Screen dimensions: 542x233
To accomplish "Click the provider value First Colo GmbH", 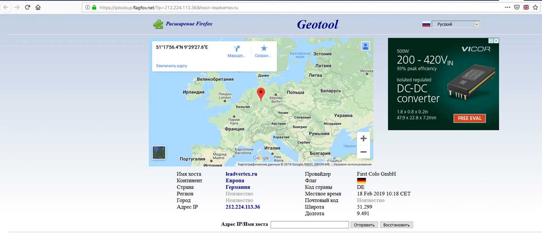I will [x=376, y=174].
